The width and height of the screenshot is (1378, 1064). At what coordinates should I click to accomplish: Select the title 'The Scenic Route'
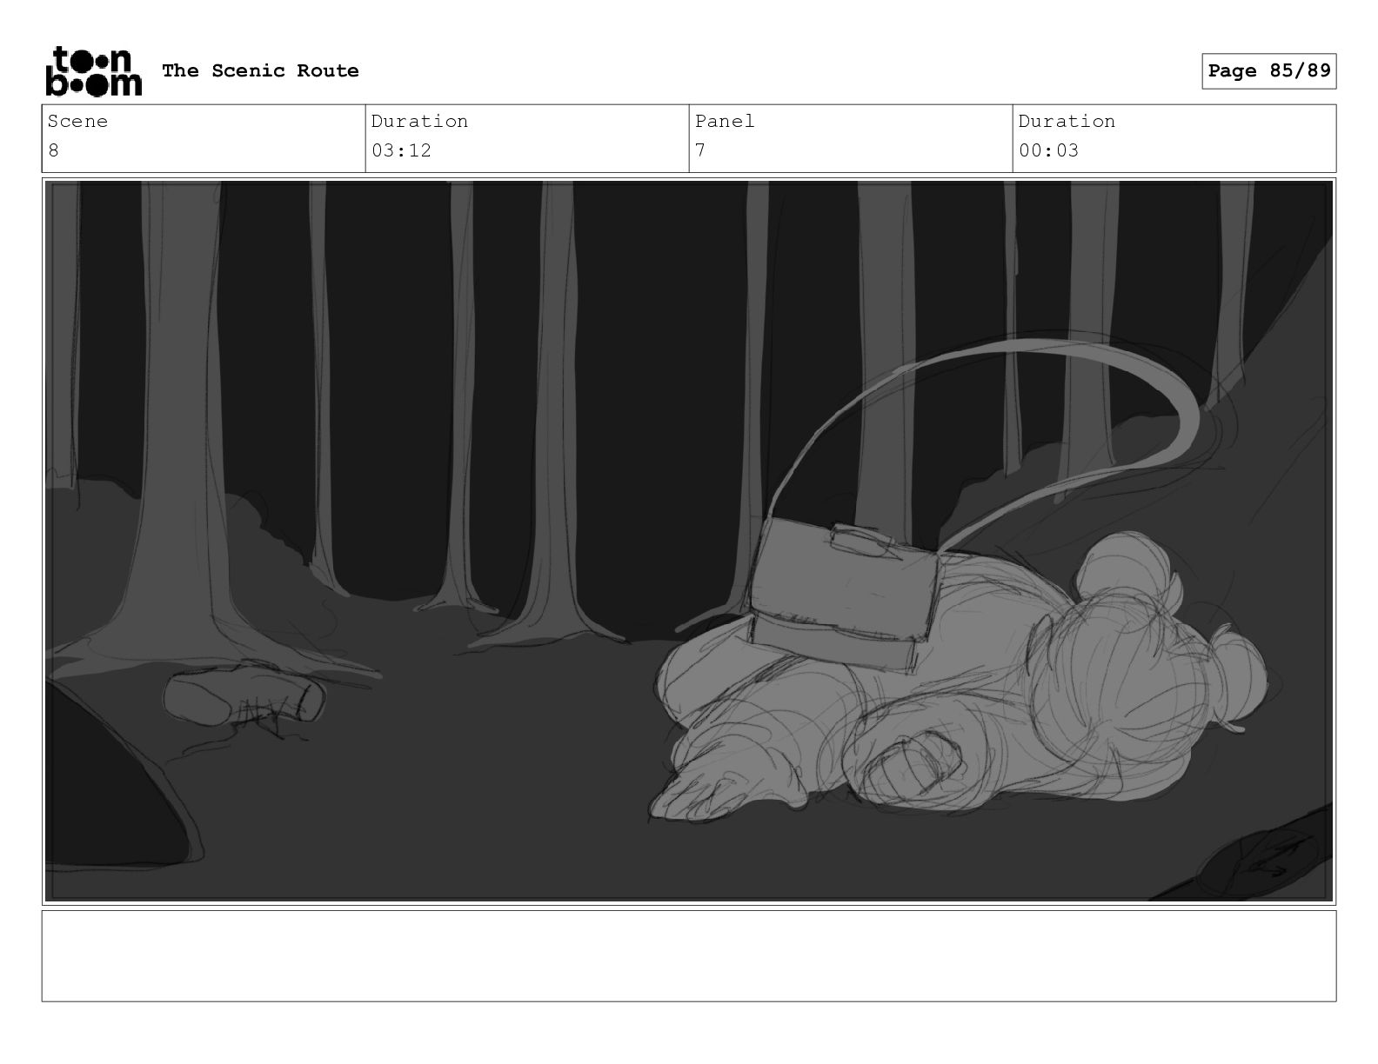coord(260,70)
